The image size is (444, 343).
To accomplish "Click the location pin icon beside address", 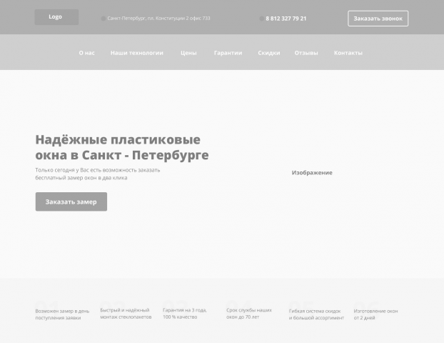I will 104,19.
